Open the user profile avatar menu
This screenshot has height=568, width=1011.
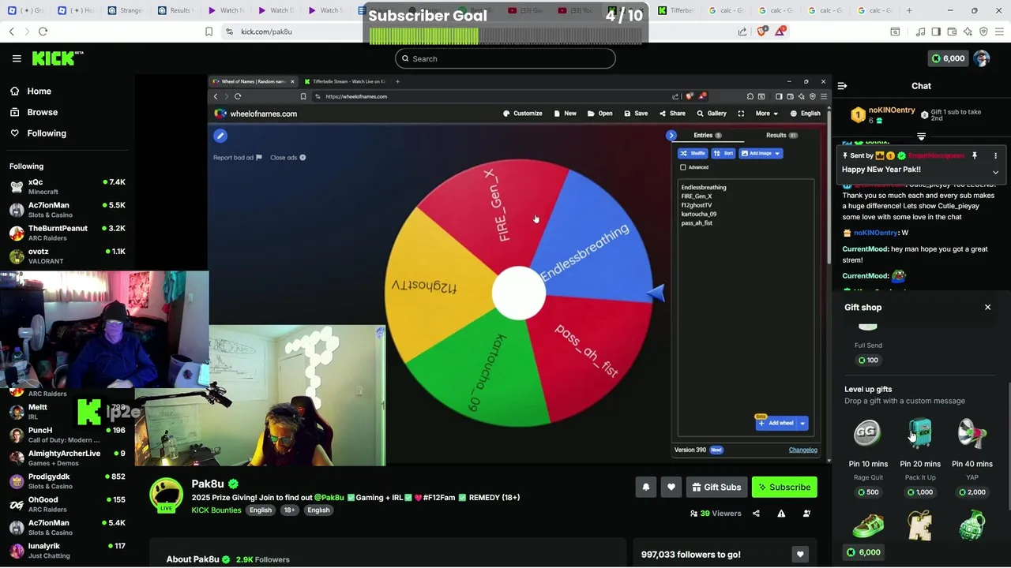point(981,58)
